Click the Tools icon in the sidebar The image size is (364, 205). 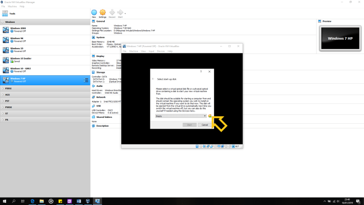tap(5, 13)
